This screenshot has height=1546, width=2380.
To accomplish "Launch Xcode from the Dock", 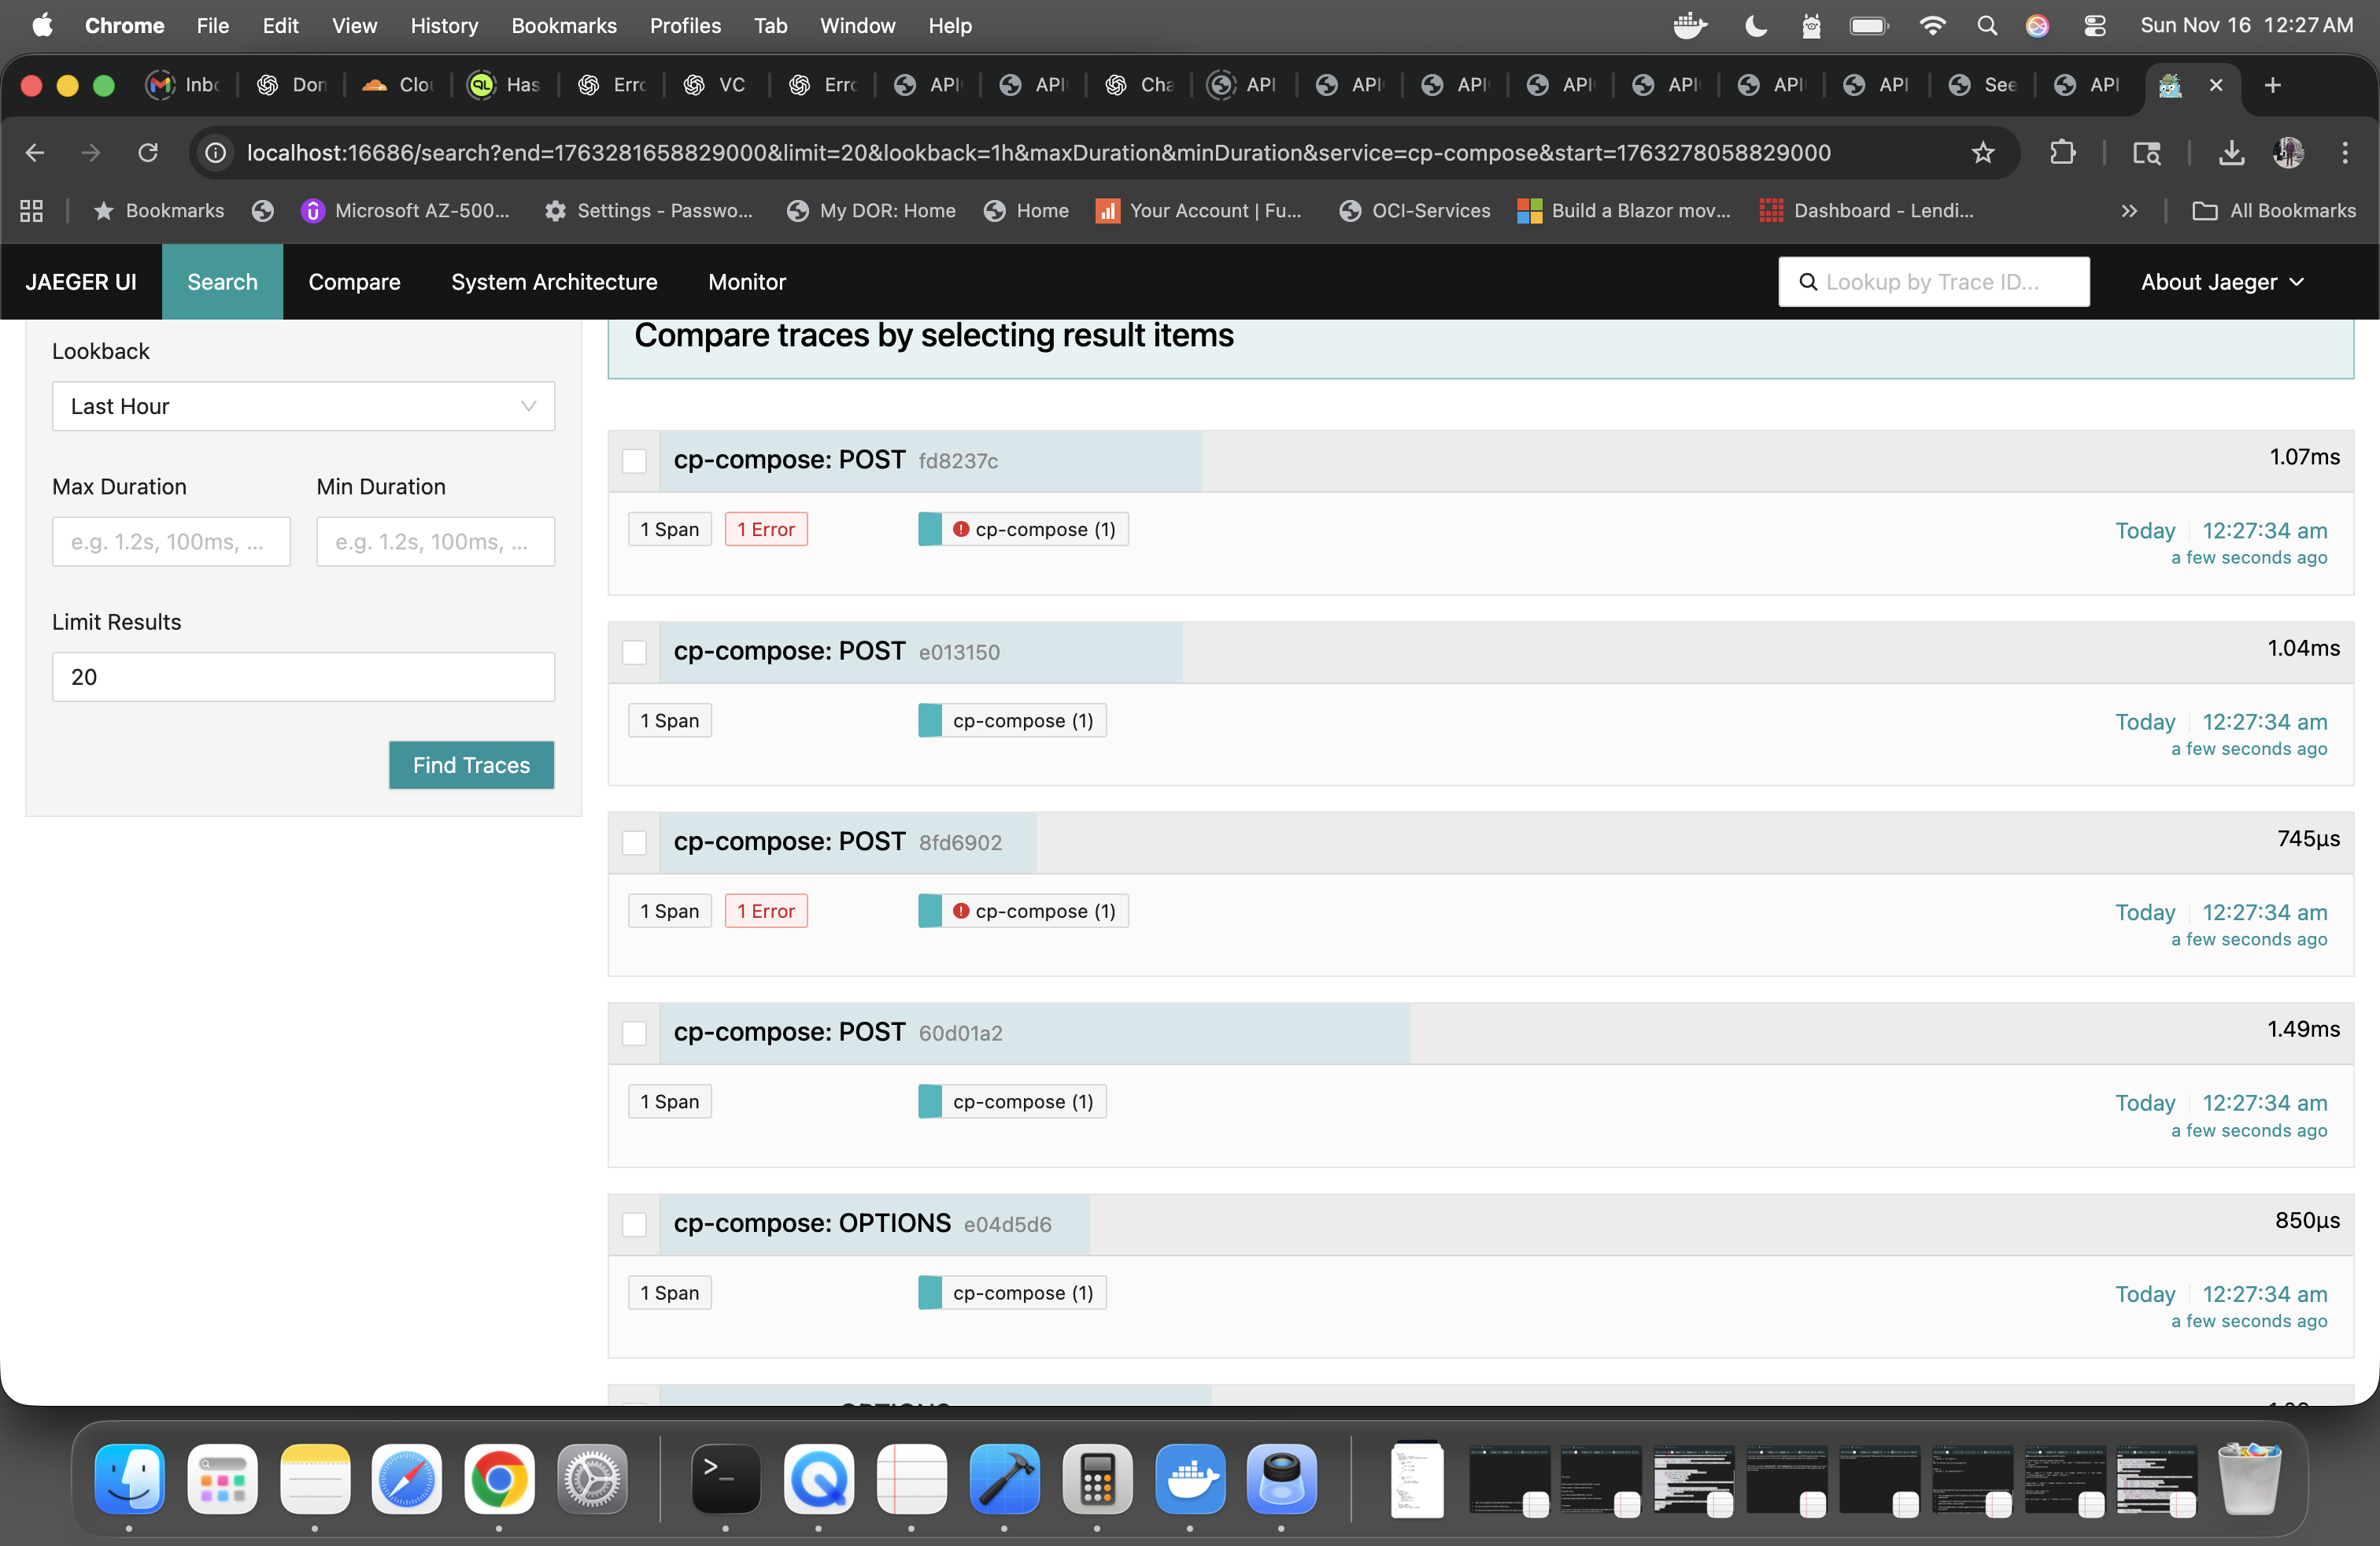I will coord(1004,1481).
